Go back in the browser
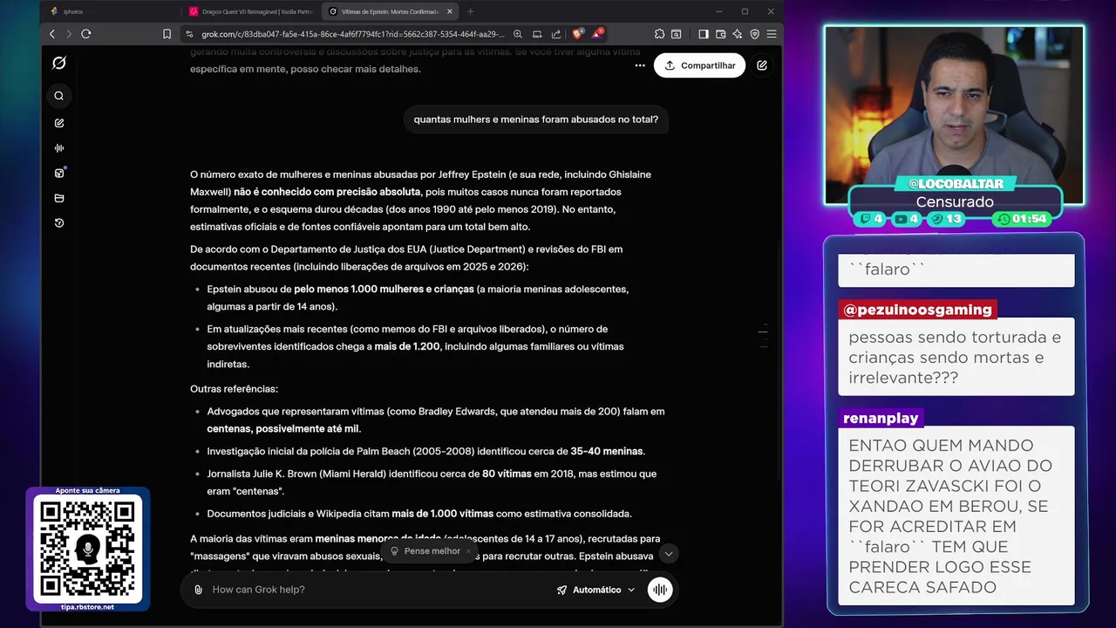The height and width of the screenshot is (628, 1116). click(x=52, y=34)
